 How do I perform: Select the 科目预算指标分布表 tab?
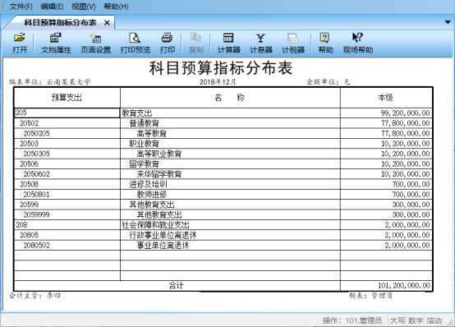click(x=60, y=23)
